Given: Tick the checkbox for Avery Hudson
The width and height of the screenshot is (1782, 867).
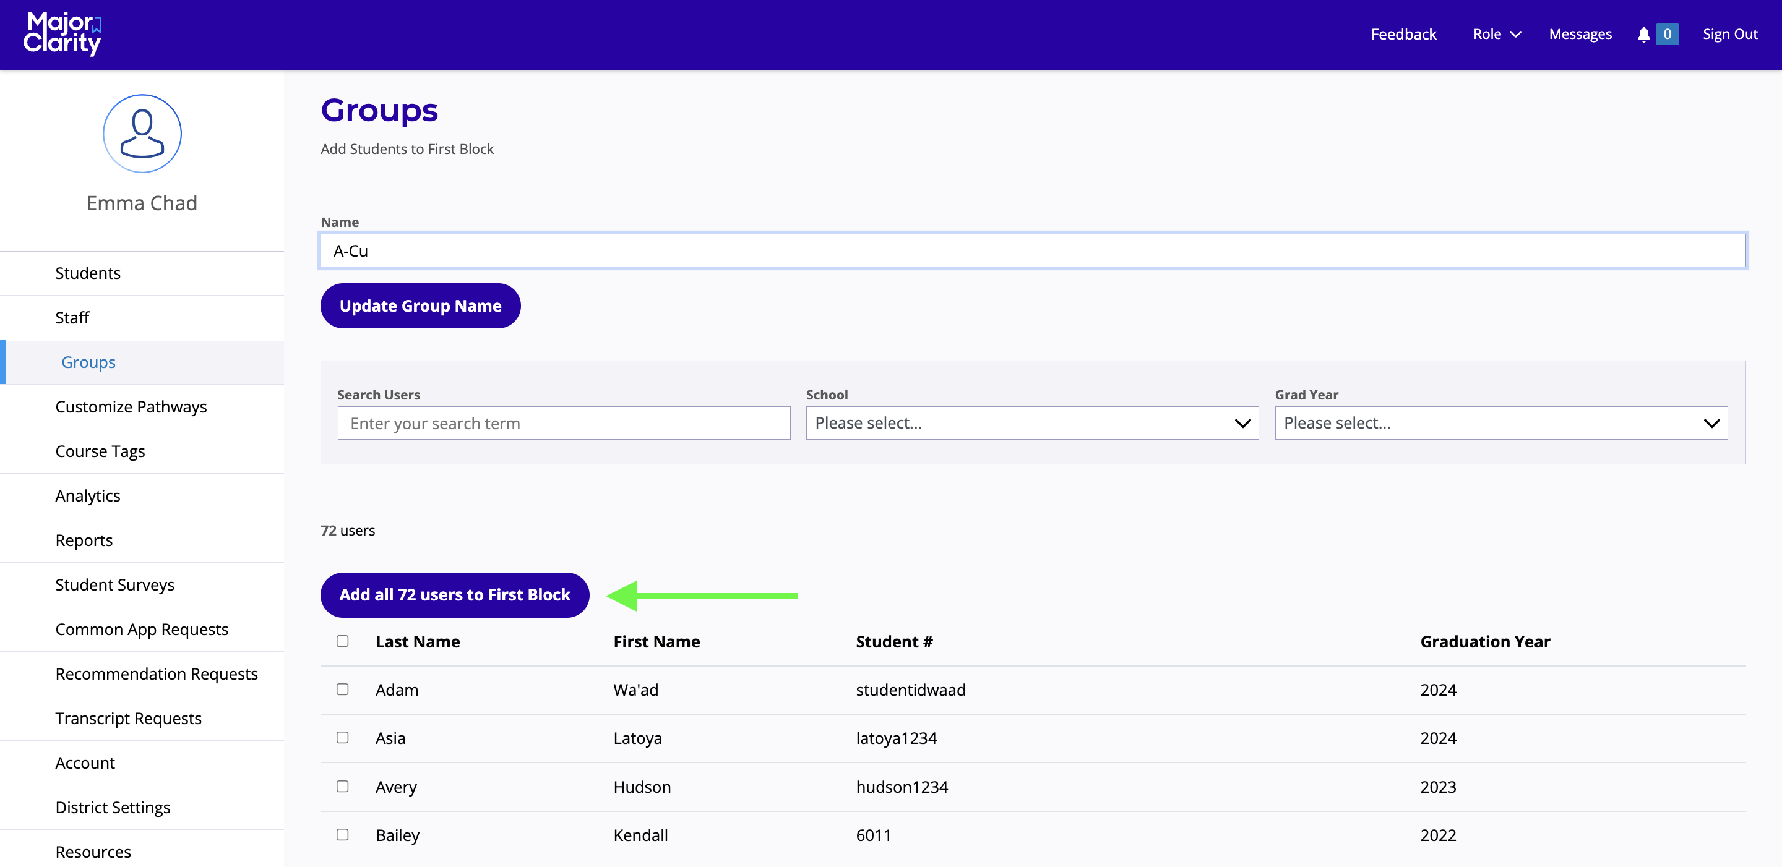Looking at the screenshot, I should point(342,786).
